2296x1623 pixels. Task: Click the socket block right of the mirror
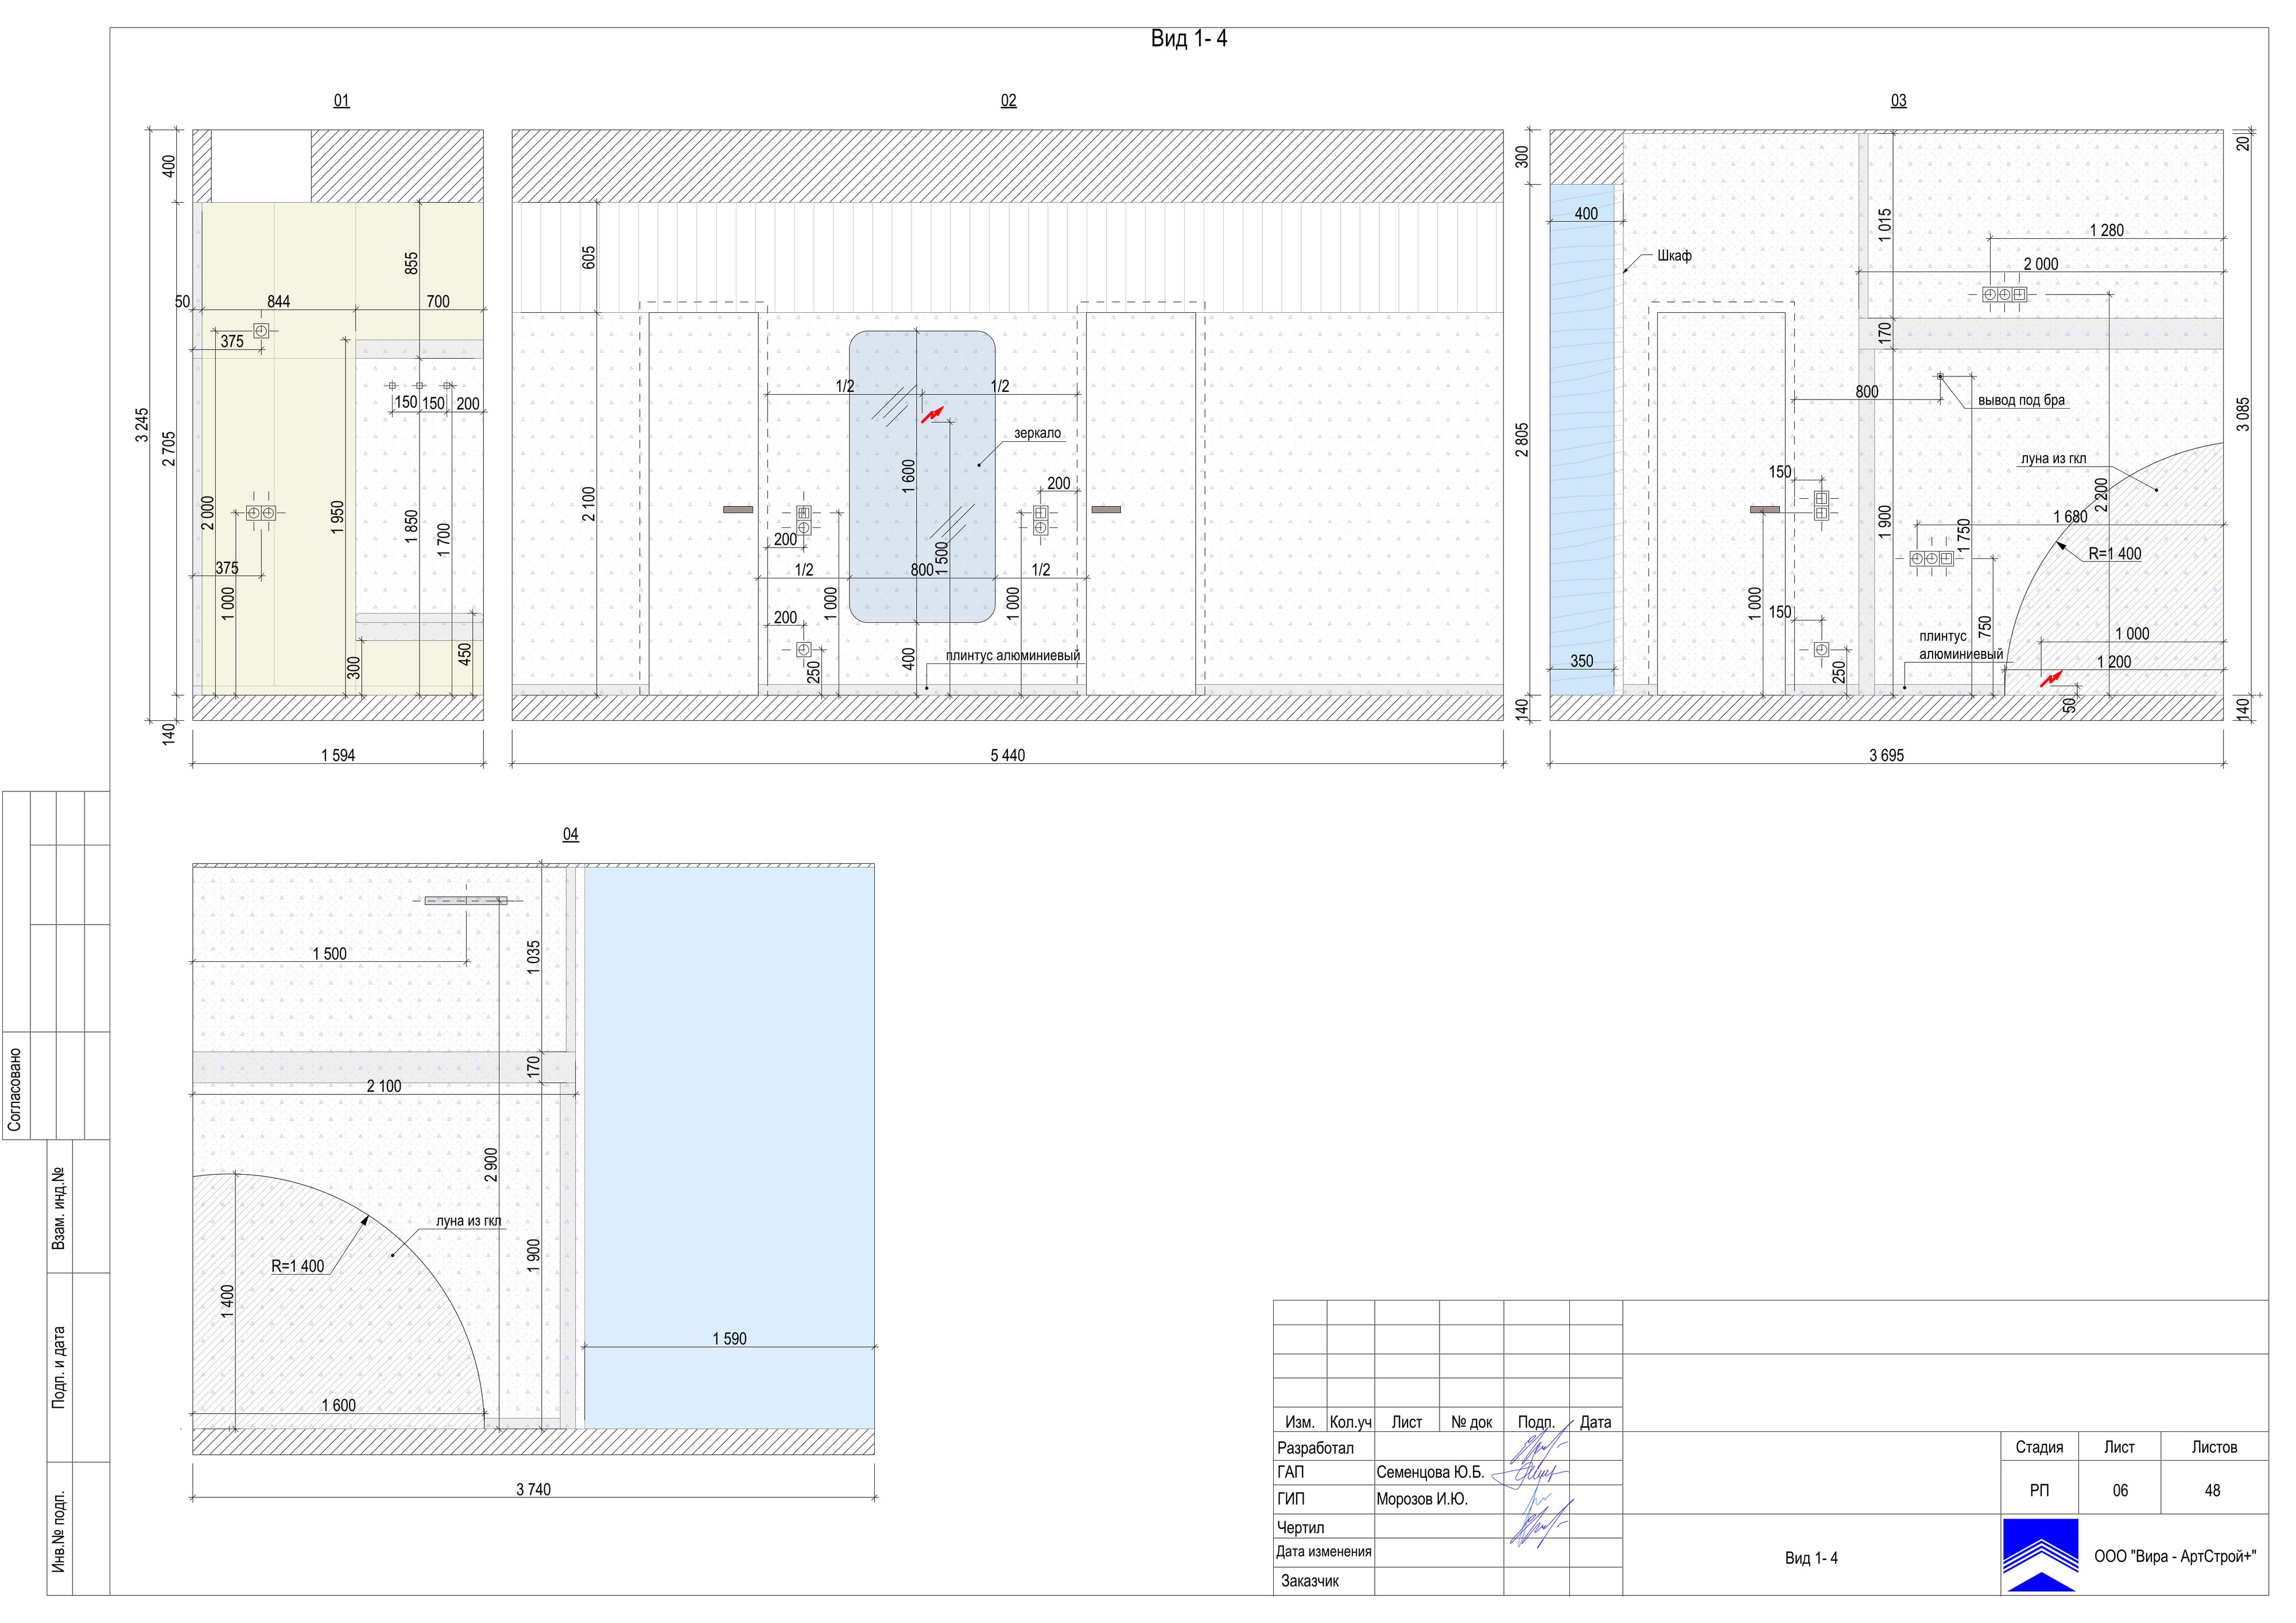(x=1041, y=520)
